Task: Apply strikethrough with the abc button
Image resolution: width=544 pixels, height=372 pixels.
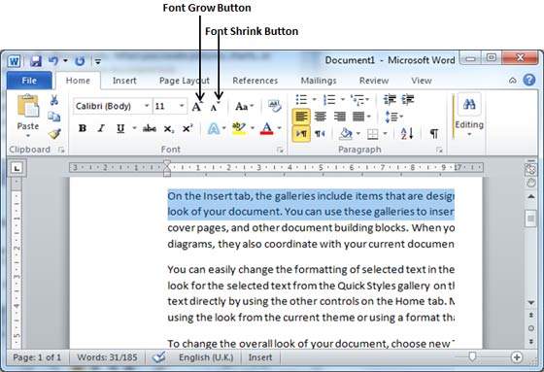Action: pyautogui.click(x=150, y=129)
